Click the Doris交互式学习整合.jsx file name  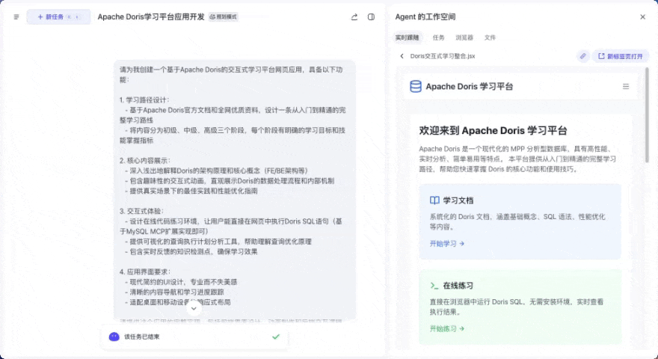coord(443,56)
